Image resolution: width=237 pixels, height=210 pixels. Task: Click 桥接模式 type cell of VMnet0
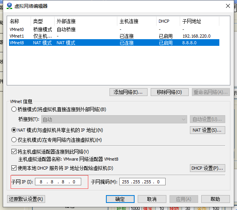42,29
